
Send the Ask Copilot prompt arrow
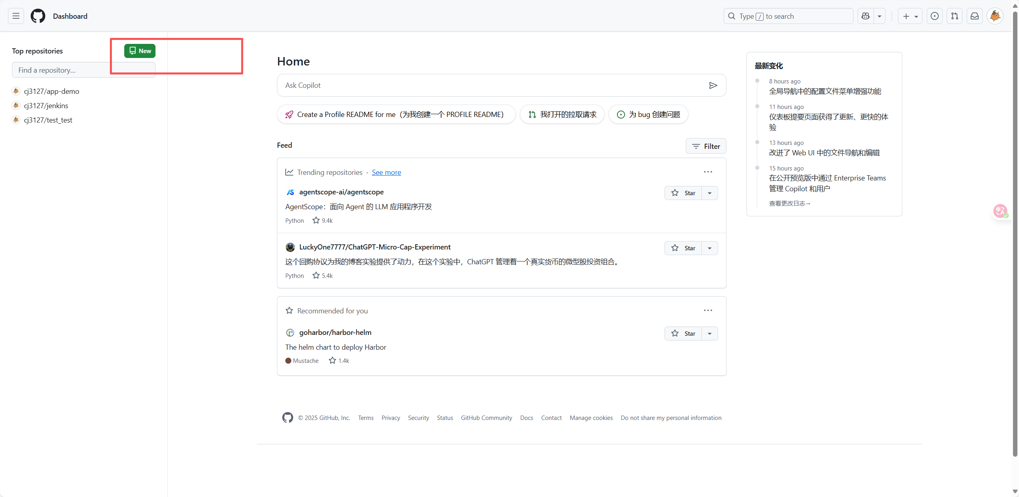coord(713,85)
